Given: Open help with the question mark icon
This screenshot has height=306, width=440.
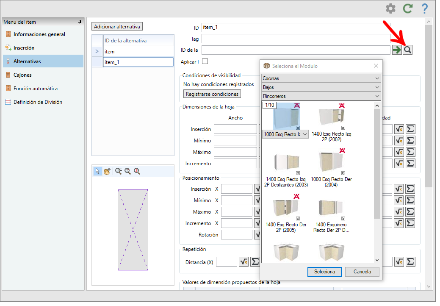Looking at the screenshot, I should click(x=424, y=8).
